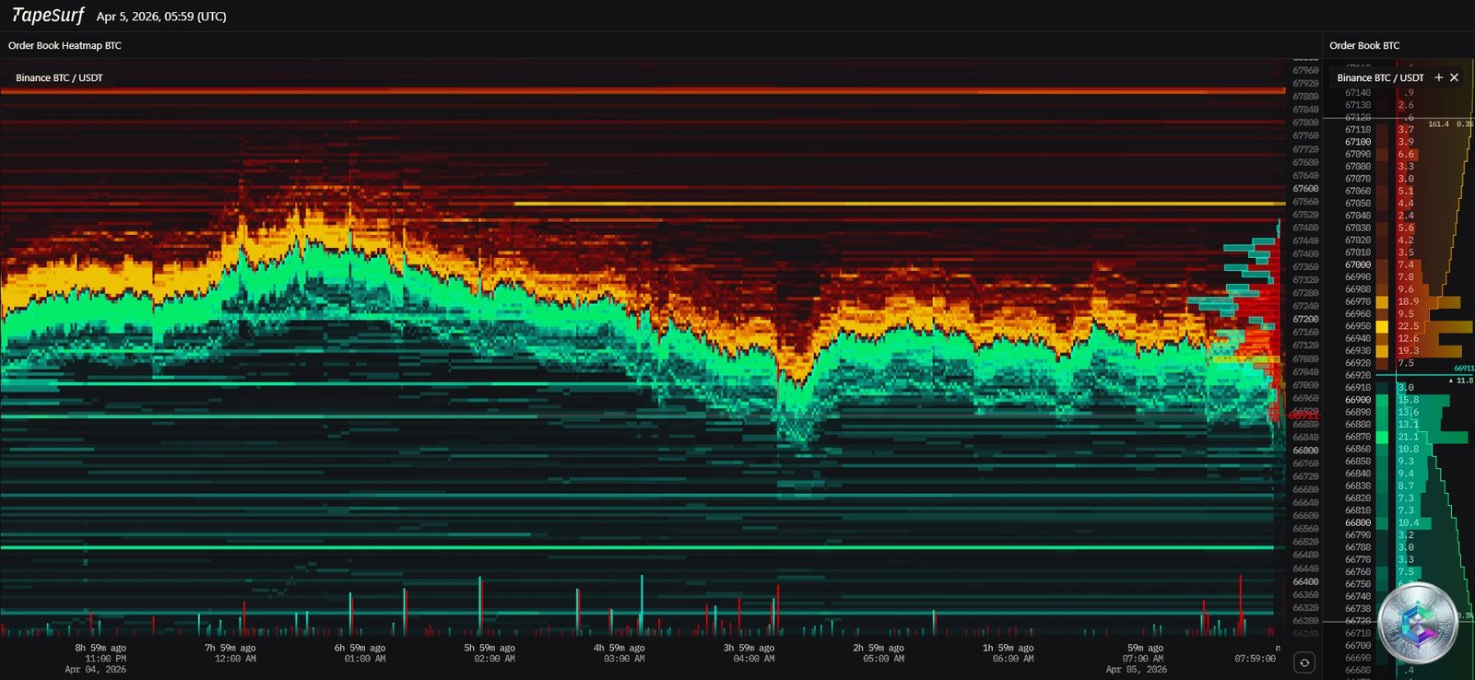Select the 01:00 AM time axis label
The width and height of the screenshot is (1475, 680).
(364, 659)
